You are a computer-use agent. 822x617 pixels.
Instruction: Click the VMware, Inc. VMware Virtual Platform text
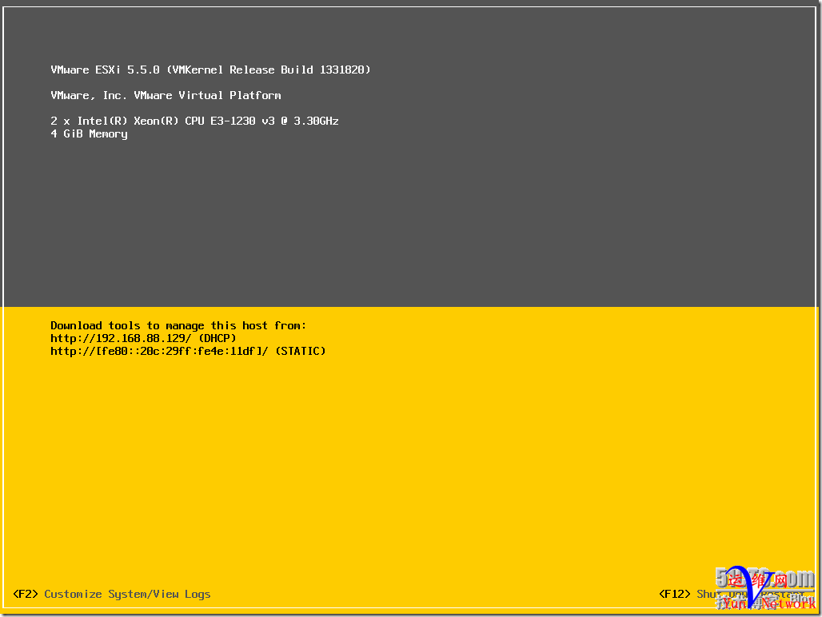[x=166, y=95]
